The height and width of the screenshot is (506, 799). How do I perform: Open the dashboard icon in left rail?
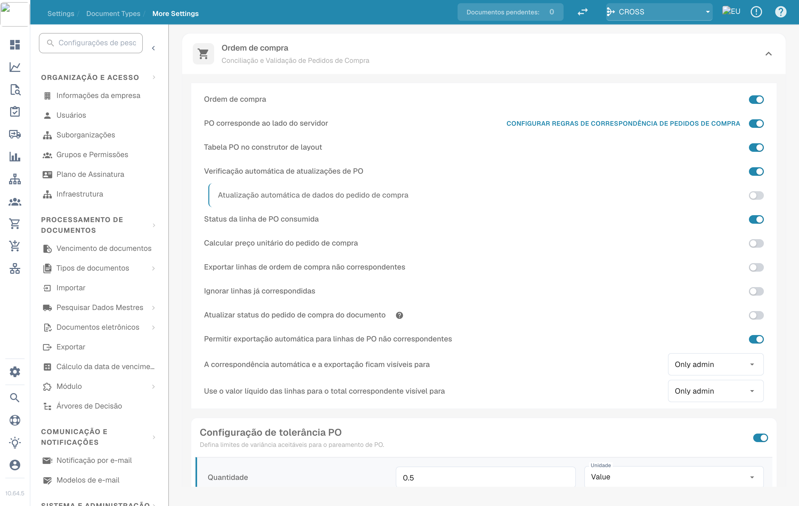15,44
